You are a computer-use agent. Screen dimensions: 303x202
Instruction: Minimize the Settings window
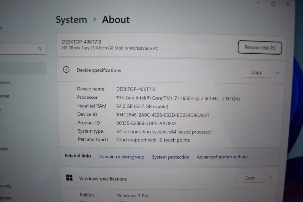pyautogui.click(x=258, y=3)
